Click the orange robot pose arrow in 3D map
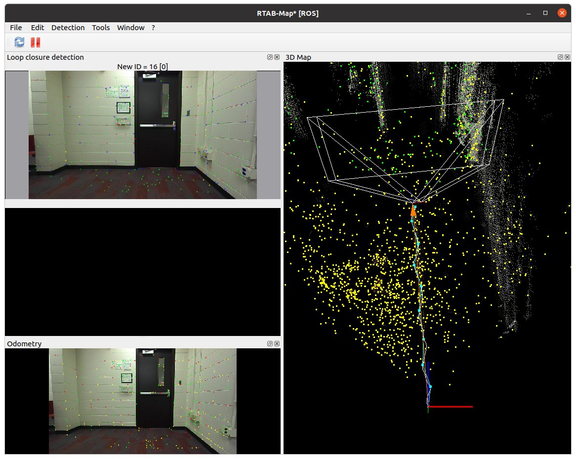Image resolution: width=576 pixels, height=459 pixels. coord(413,211)
